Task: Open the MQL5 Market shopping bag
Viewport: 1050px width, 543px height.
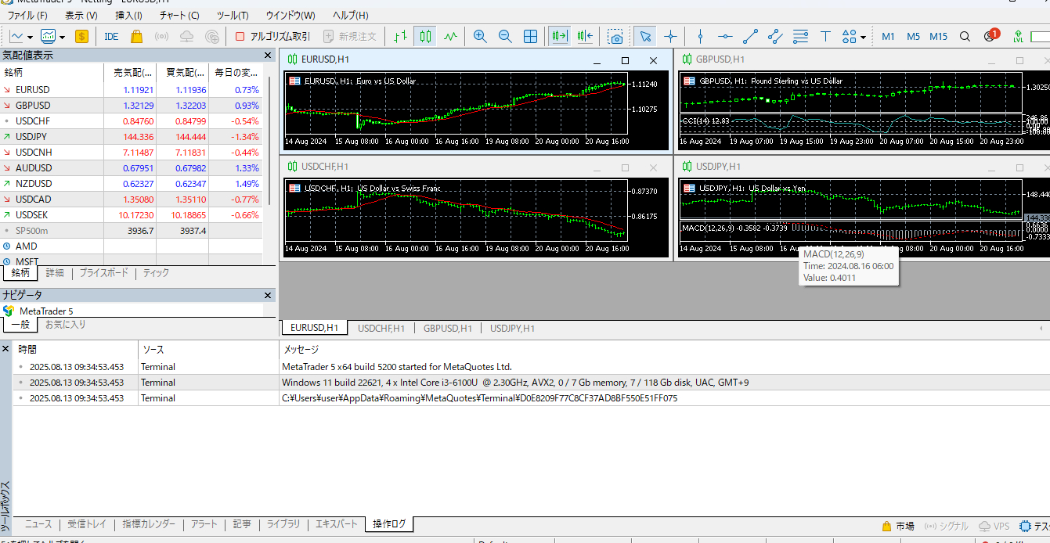Action: (136, 36)
